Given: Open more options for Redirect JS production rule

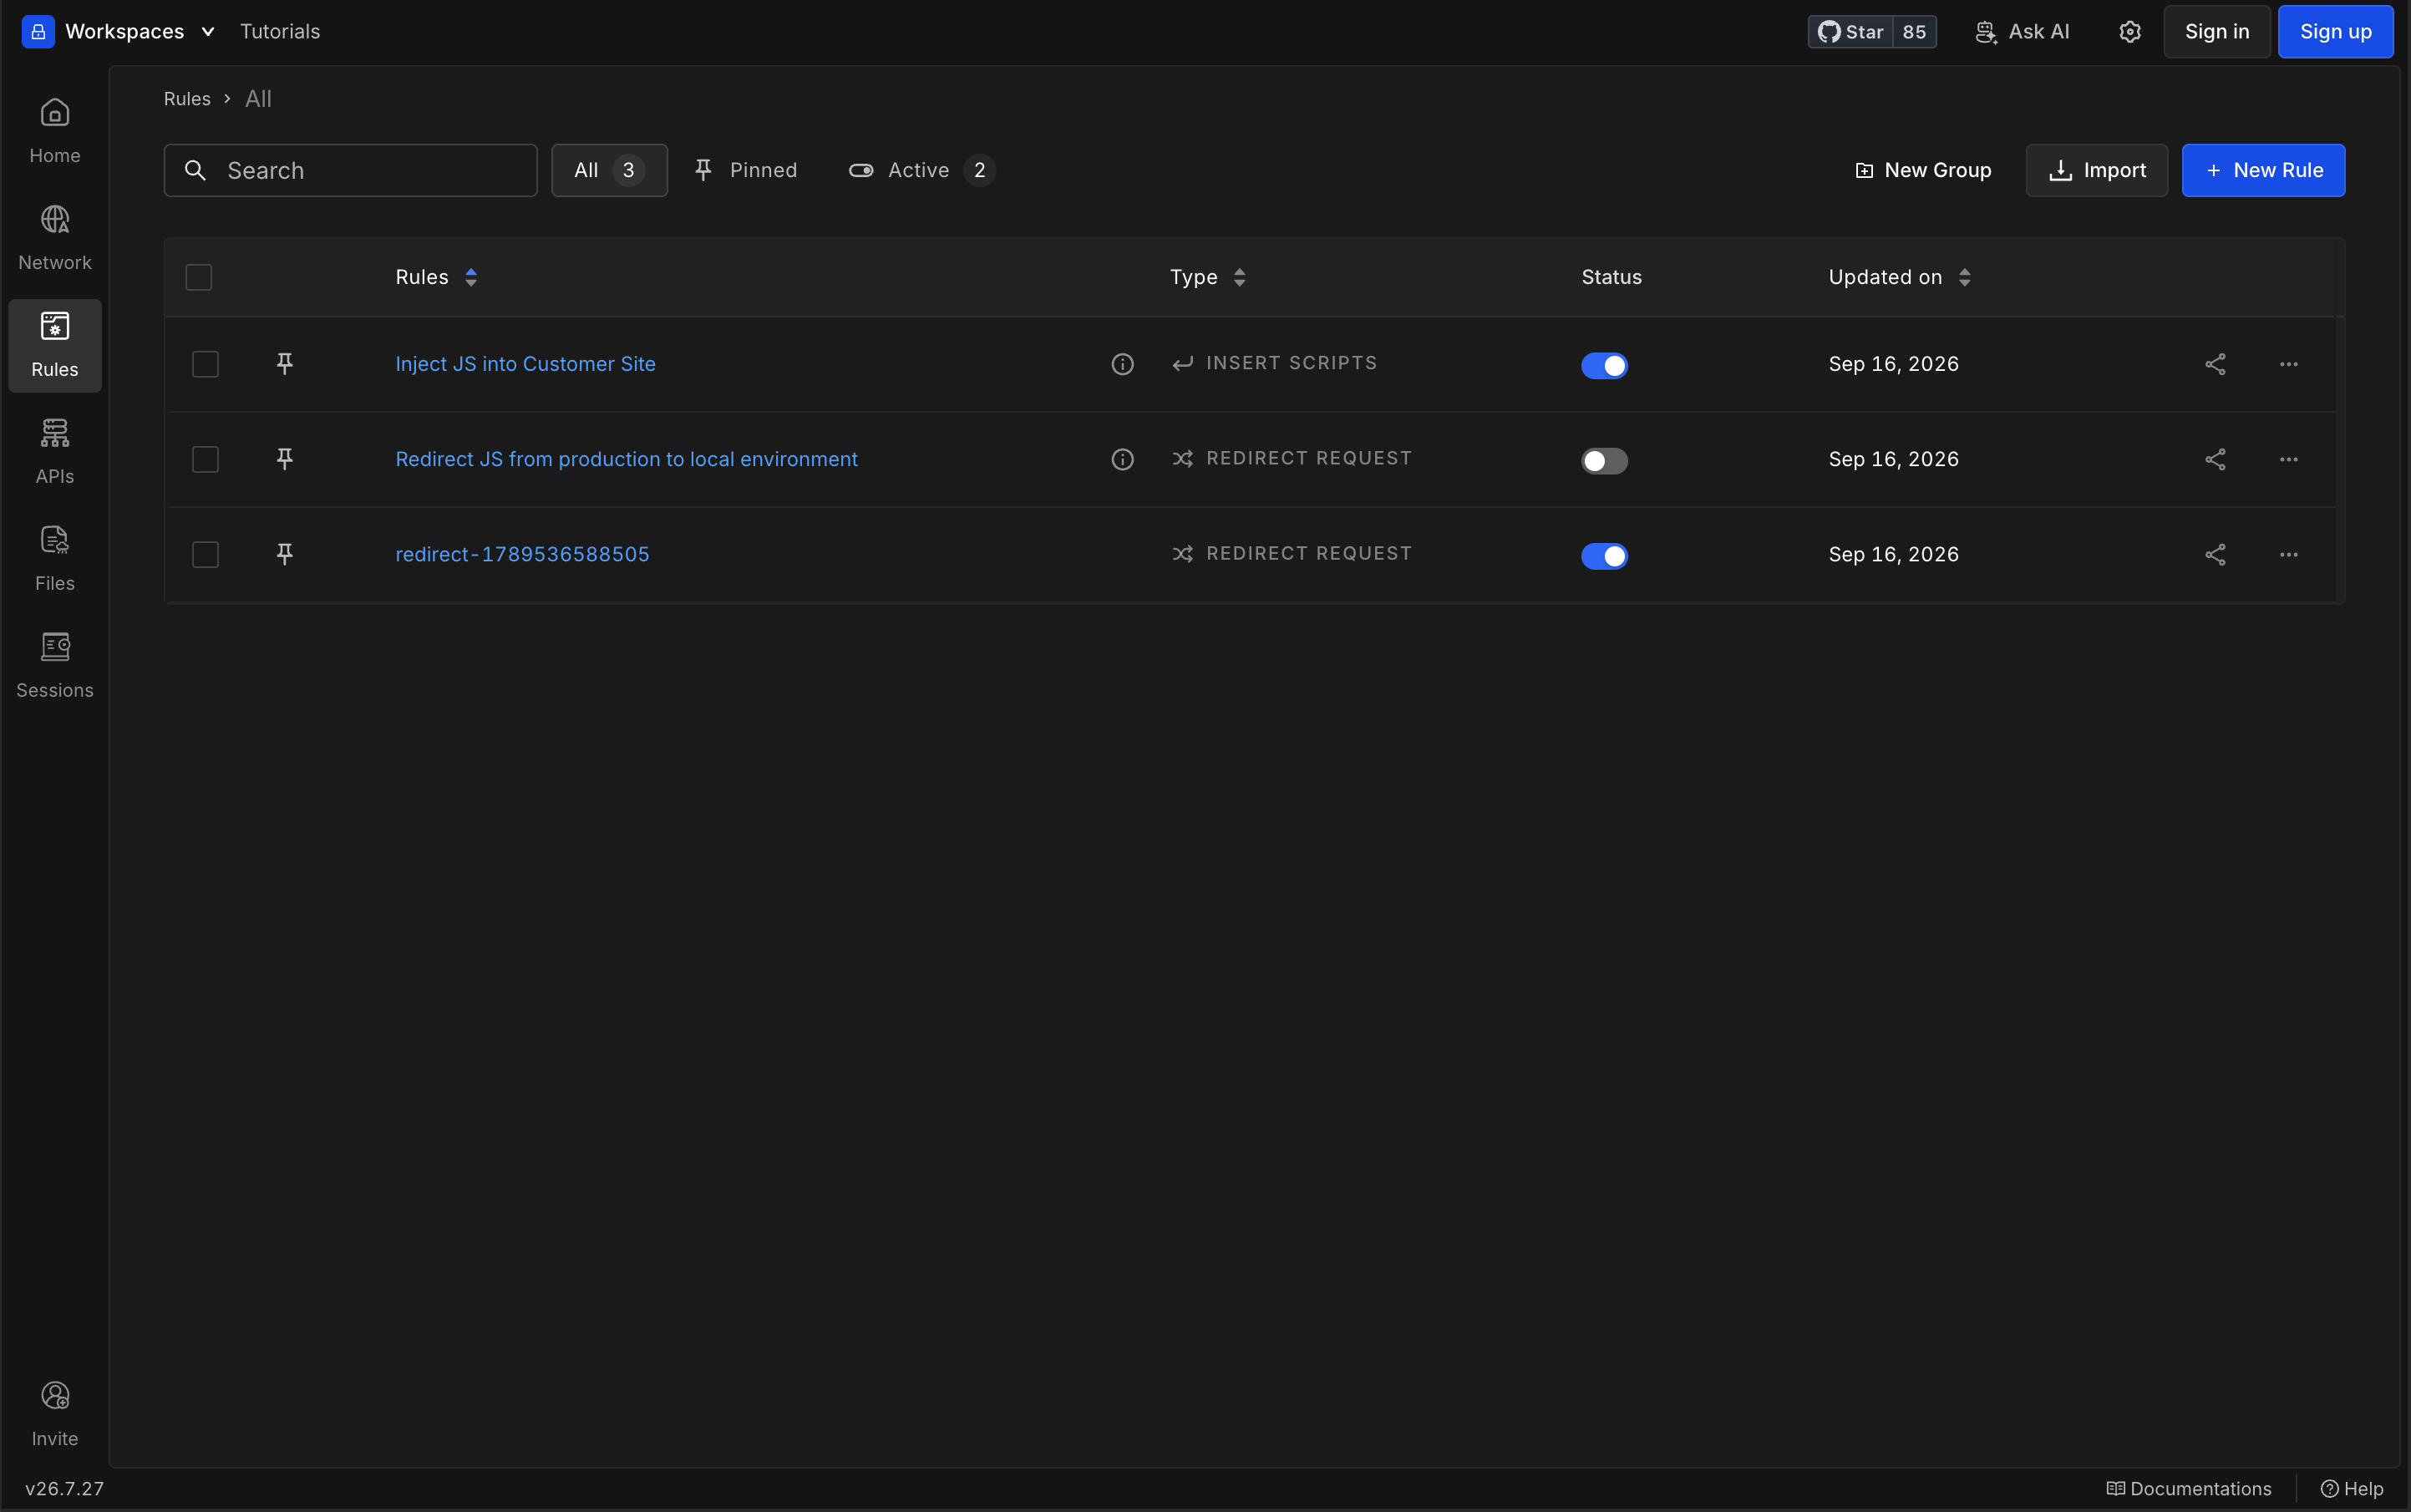Looking at the screenshot, I should pos(2288,459).
